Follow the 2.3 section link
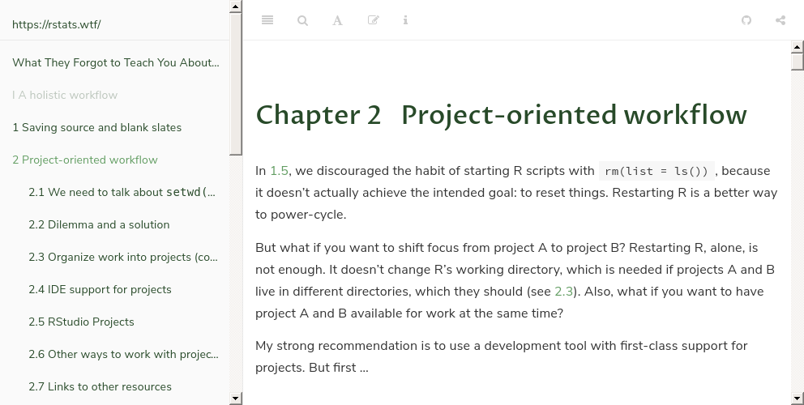This screenshot has height=405, width=804. pyautogui.click(x=563, y=292)
